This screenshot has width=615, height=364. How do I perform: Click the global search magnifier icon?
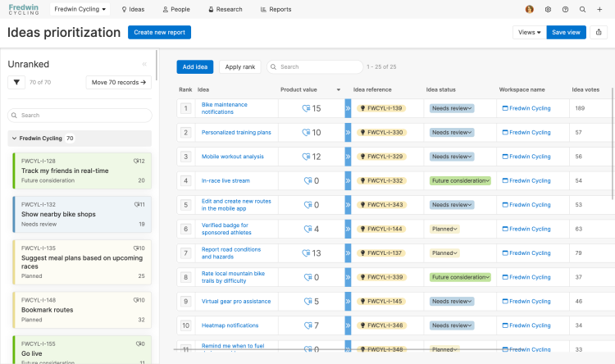(582, 10)
